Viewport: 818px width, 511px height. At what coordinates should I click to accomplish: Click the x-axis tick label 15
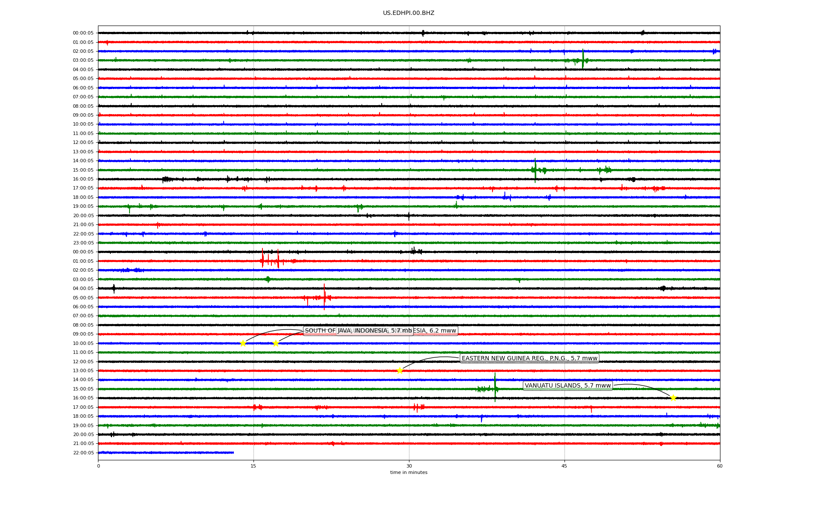[x=253, y=466]
